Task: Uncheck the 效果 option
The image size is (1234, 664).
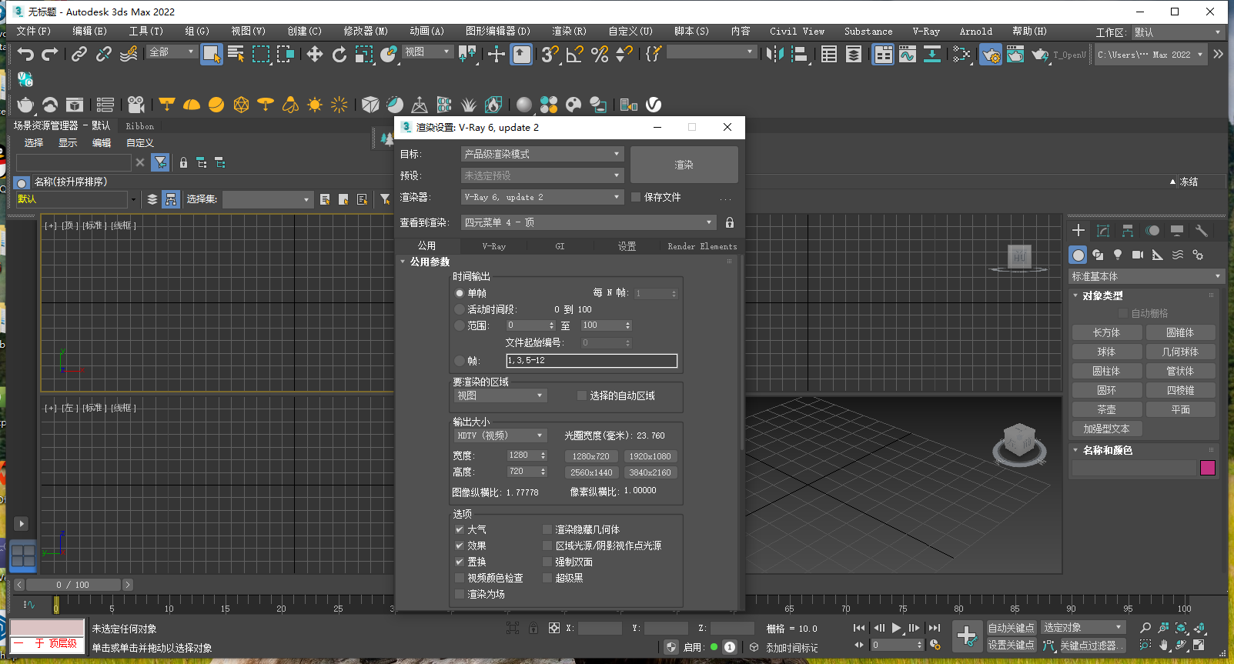Action: (460, 546)
